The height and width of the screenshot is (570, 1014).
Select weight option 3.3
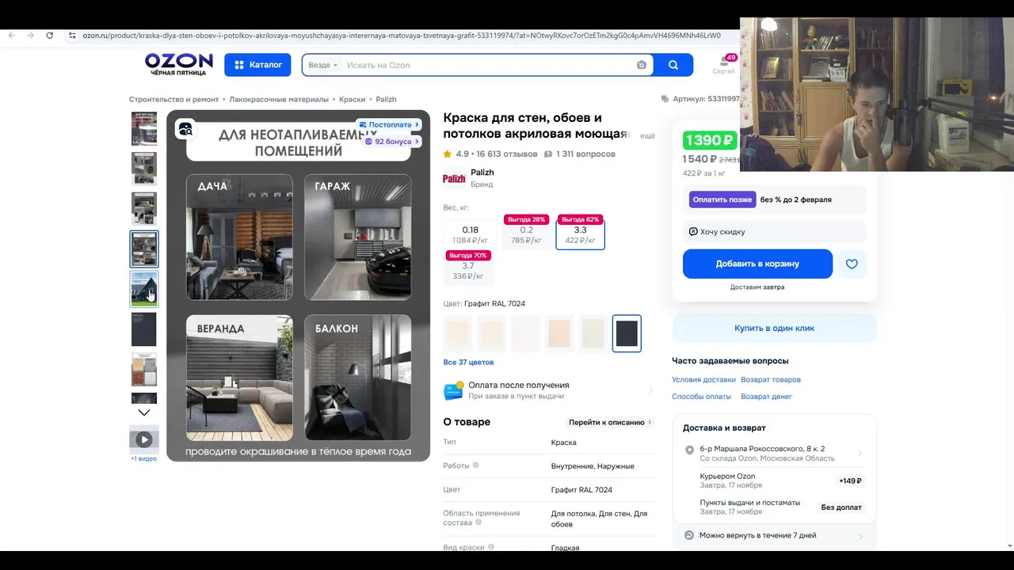(x=580, y=234)
